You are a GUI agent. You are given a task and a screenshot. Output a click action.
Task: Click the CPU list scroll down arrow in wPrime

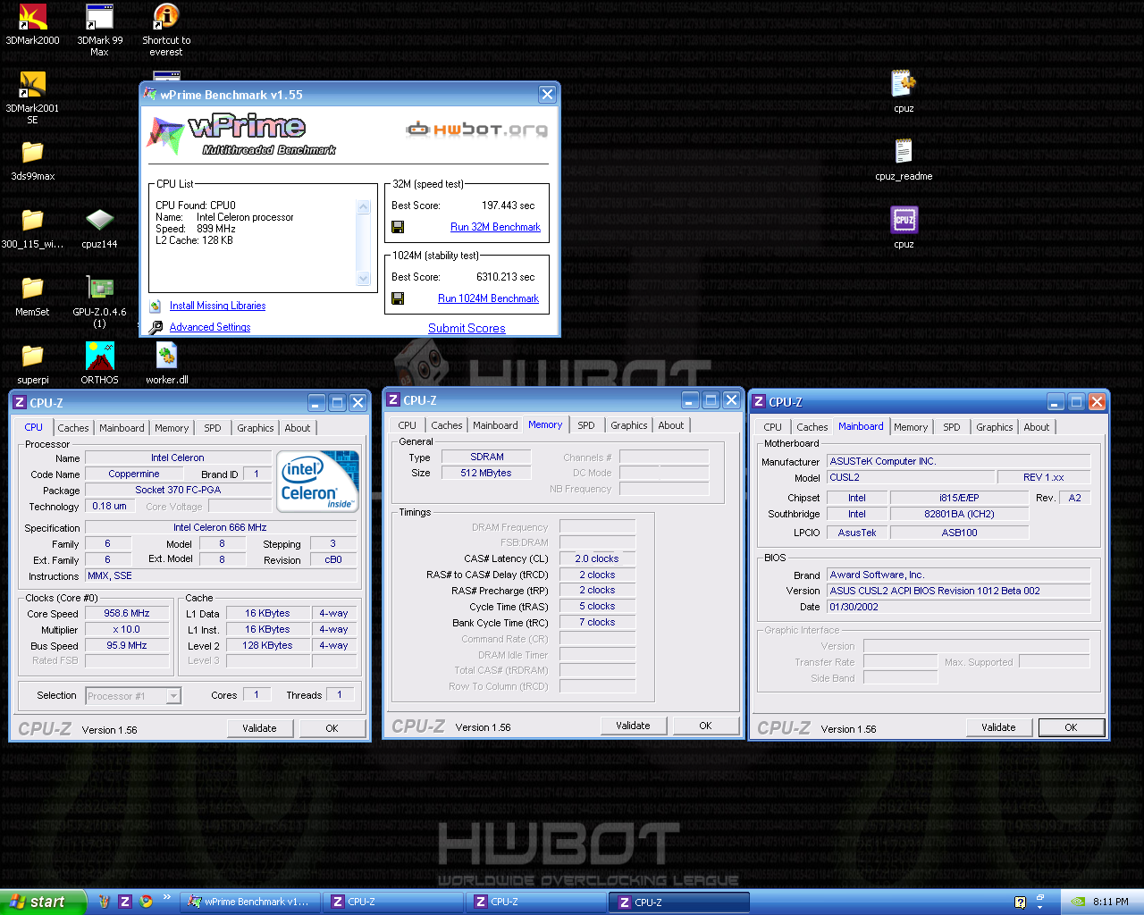[x=363, y=278]
